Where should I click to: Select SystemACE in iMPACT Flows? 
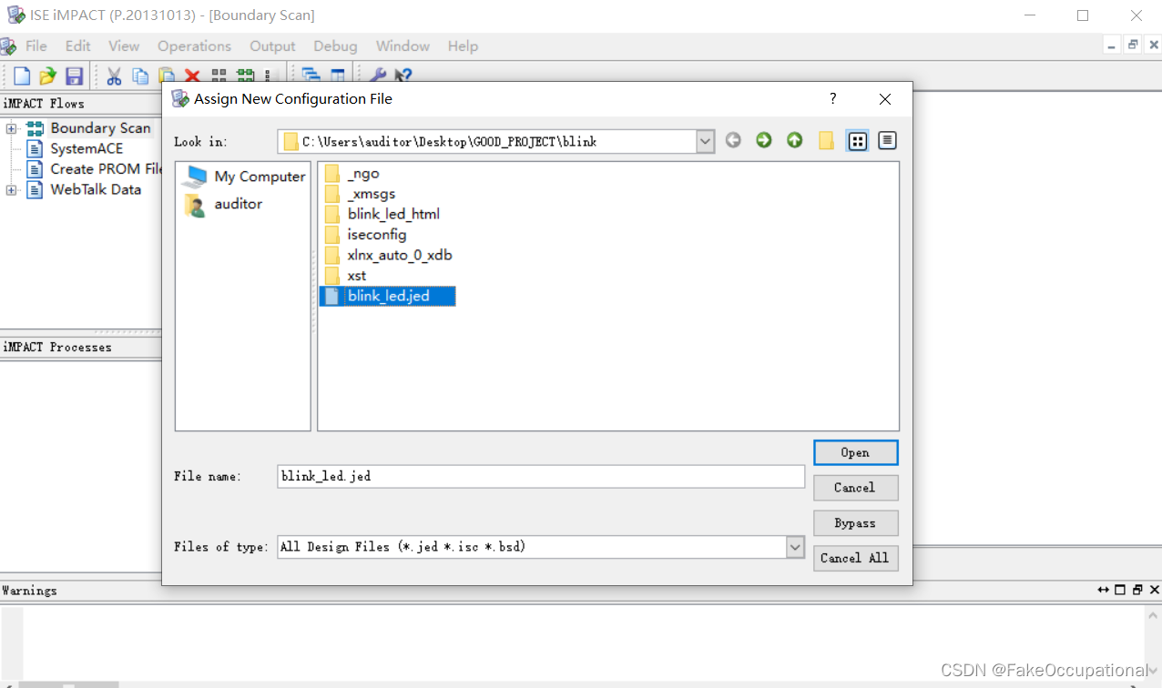(x=75, y=148)
